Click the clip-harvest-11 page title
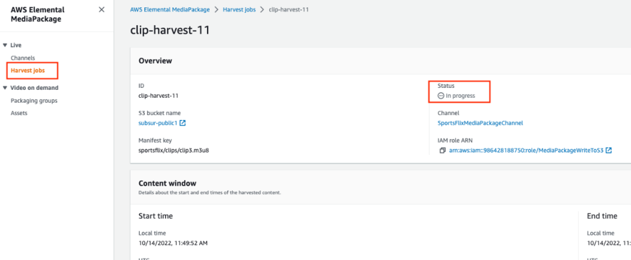This screenshot has width=631, height=260. [x=170, y=30]
